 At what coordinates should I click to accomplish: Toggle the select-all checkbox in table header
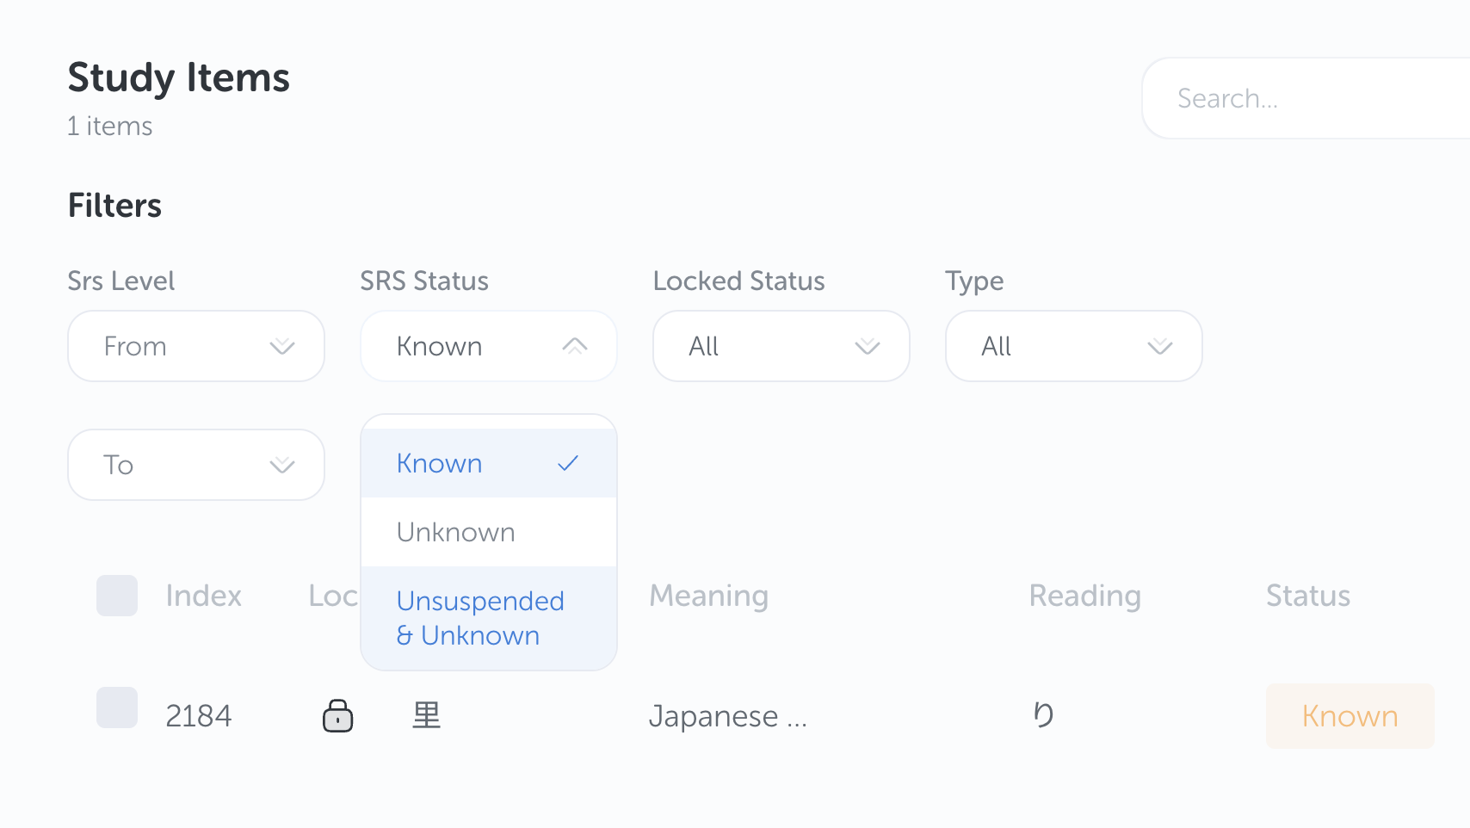(x=117, y=596)
